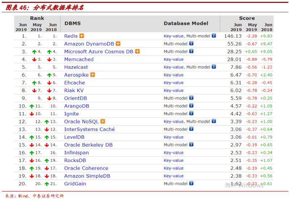Click the Rank column header

click(37, 18)
